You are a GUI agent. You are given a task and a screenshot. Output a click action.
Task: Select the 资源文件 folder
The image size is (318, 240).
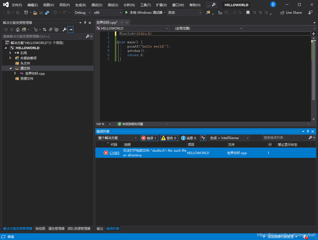(27, 79)
